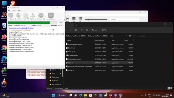The height and width of the screenshot is (98, 174).
Task: Expand the address bar history dropdown
Action: click(126, 36)
